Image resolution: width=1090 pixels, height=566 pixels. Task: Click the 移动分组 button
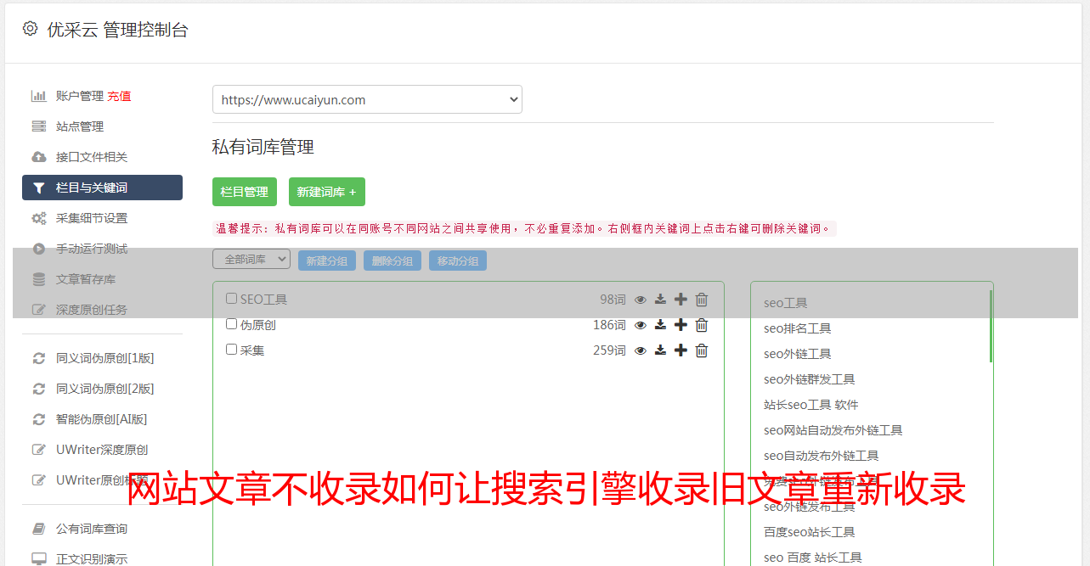[458, 261]
